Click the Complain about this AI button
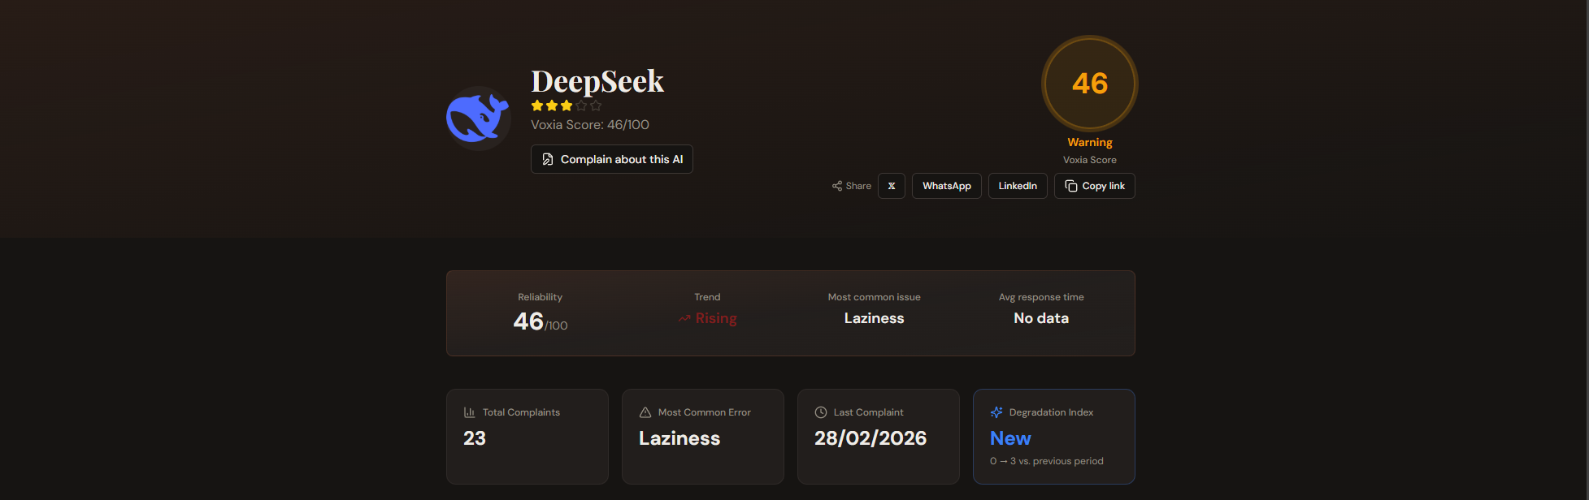Viewport: 1589px width, 500px height. 612,159
